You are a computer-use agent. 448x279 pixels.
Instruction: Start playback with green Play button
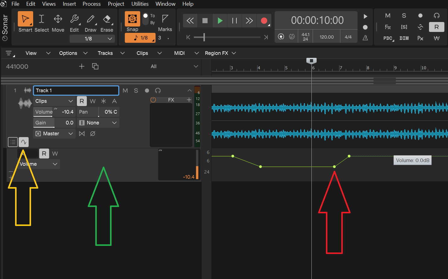point(220,20)
